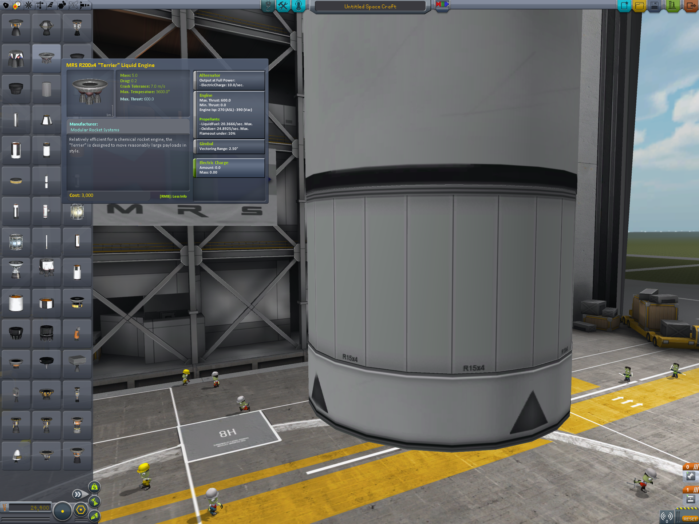Switch to the Structural category crane icon
The height and width of the screenshot is (524, 699).
(39, 5)
